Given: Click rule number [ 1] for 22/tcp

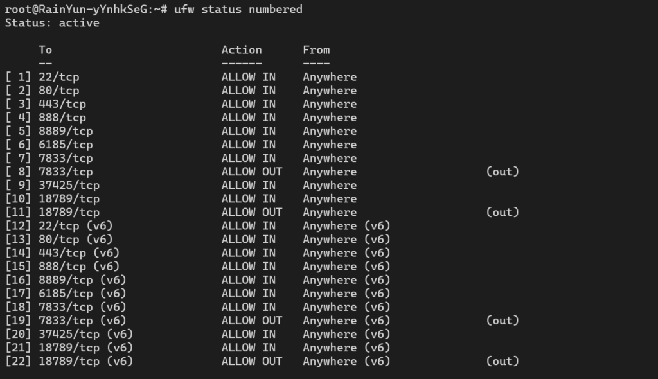Looking at the screenshot, I should (19, 77).
